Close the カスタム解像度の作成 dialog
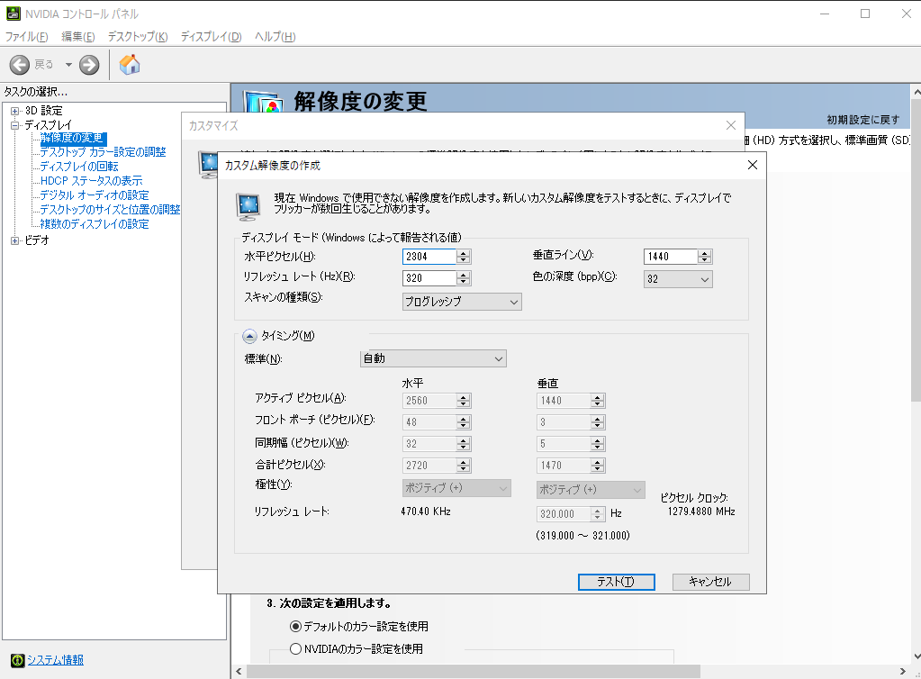The height and width of the screenshot is (679, 921). point(752,165)
